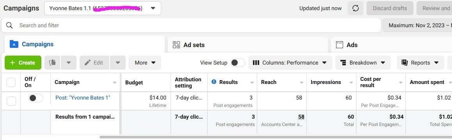This screenshot has height=140, width=452.
Task: Click the Cost per result sort arrow
Action: click(401, 82)
